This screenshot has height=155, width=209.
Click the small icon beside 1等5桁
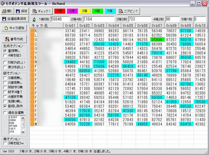(x=34, y=19)
